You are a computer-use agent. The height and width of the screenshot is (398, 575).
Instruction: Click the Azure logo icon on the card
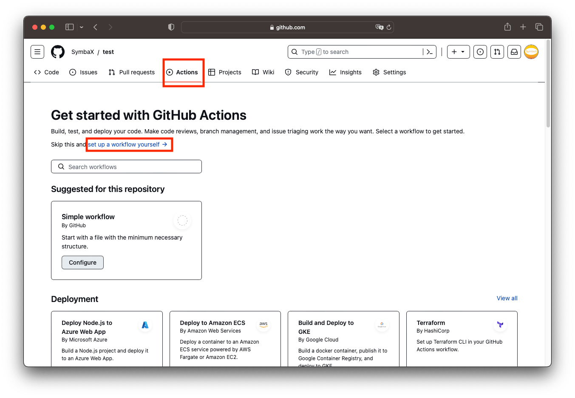[x=145, y=325]
